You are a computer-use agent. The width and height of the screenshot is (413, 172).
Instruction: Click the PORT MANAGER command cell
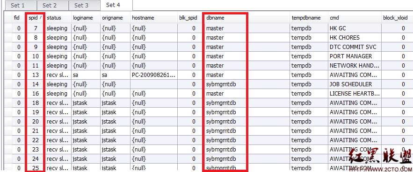(x=355, y=56)
